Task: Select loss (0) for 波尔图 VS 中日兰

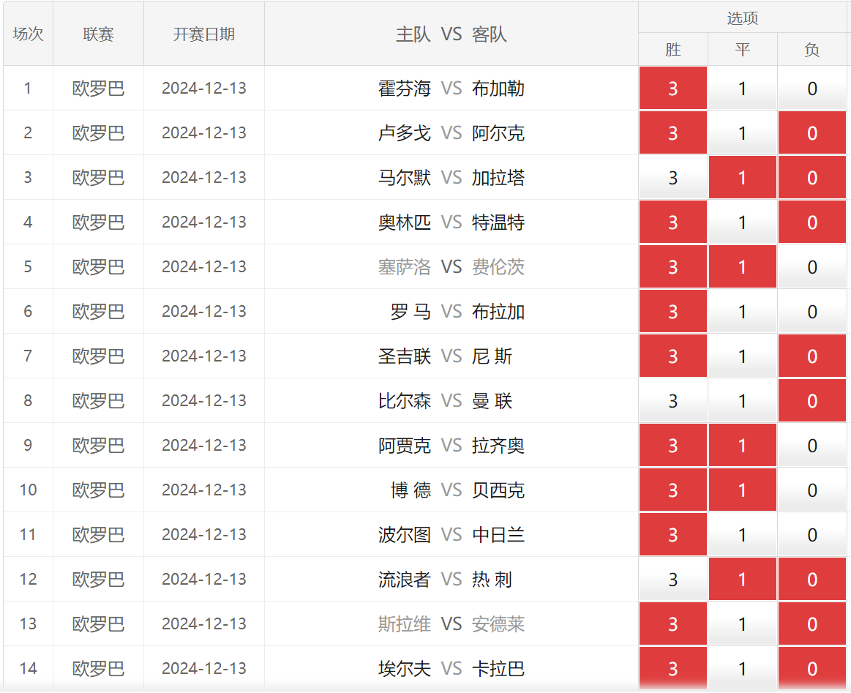Action: pos(812,534)
